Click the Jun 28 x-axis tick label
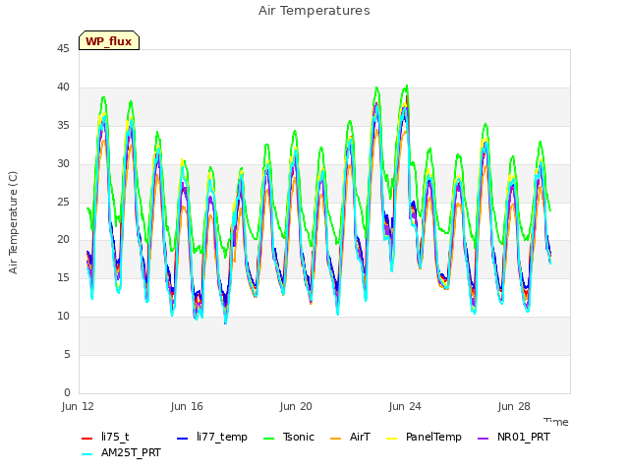The width and height of the screenshot is (629, 472). click(x=514, y=406)
